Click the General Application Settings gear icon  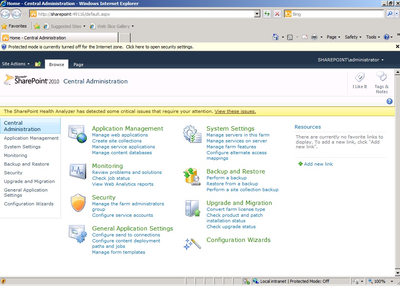pos(78,234)
